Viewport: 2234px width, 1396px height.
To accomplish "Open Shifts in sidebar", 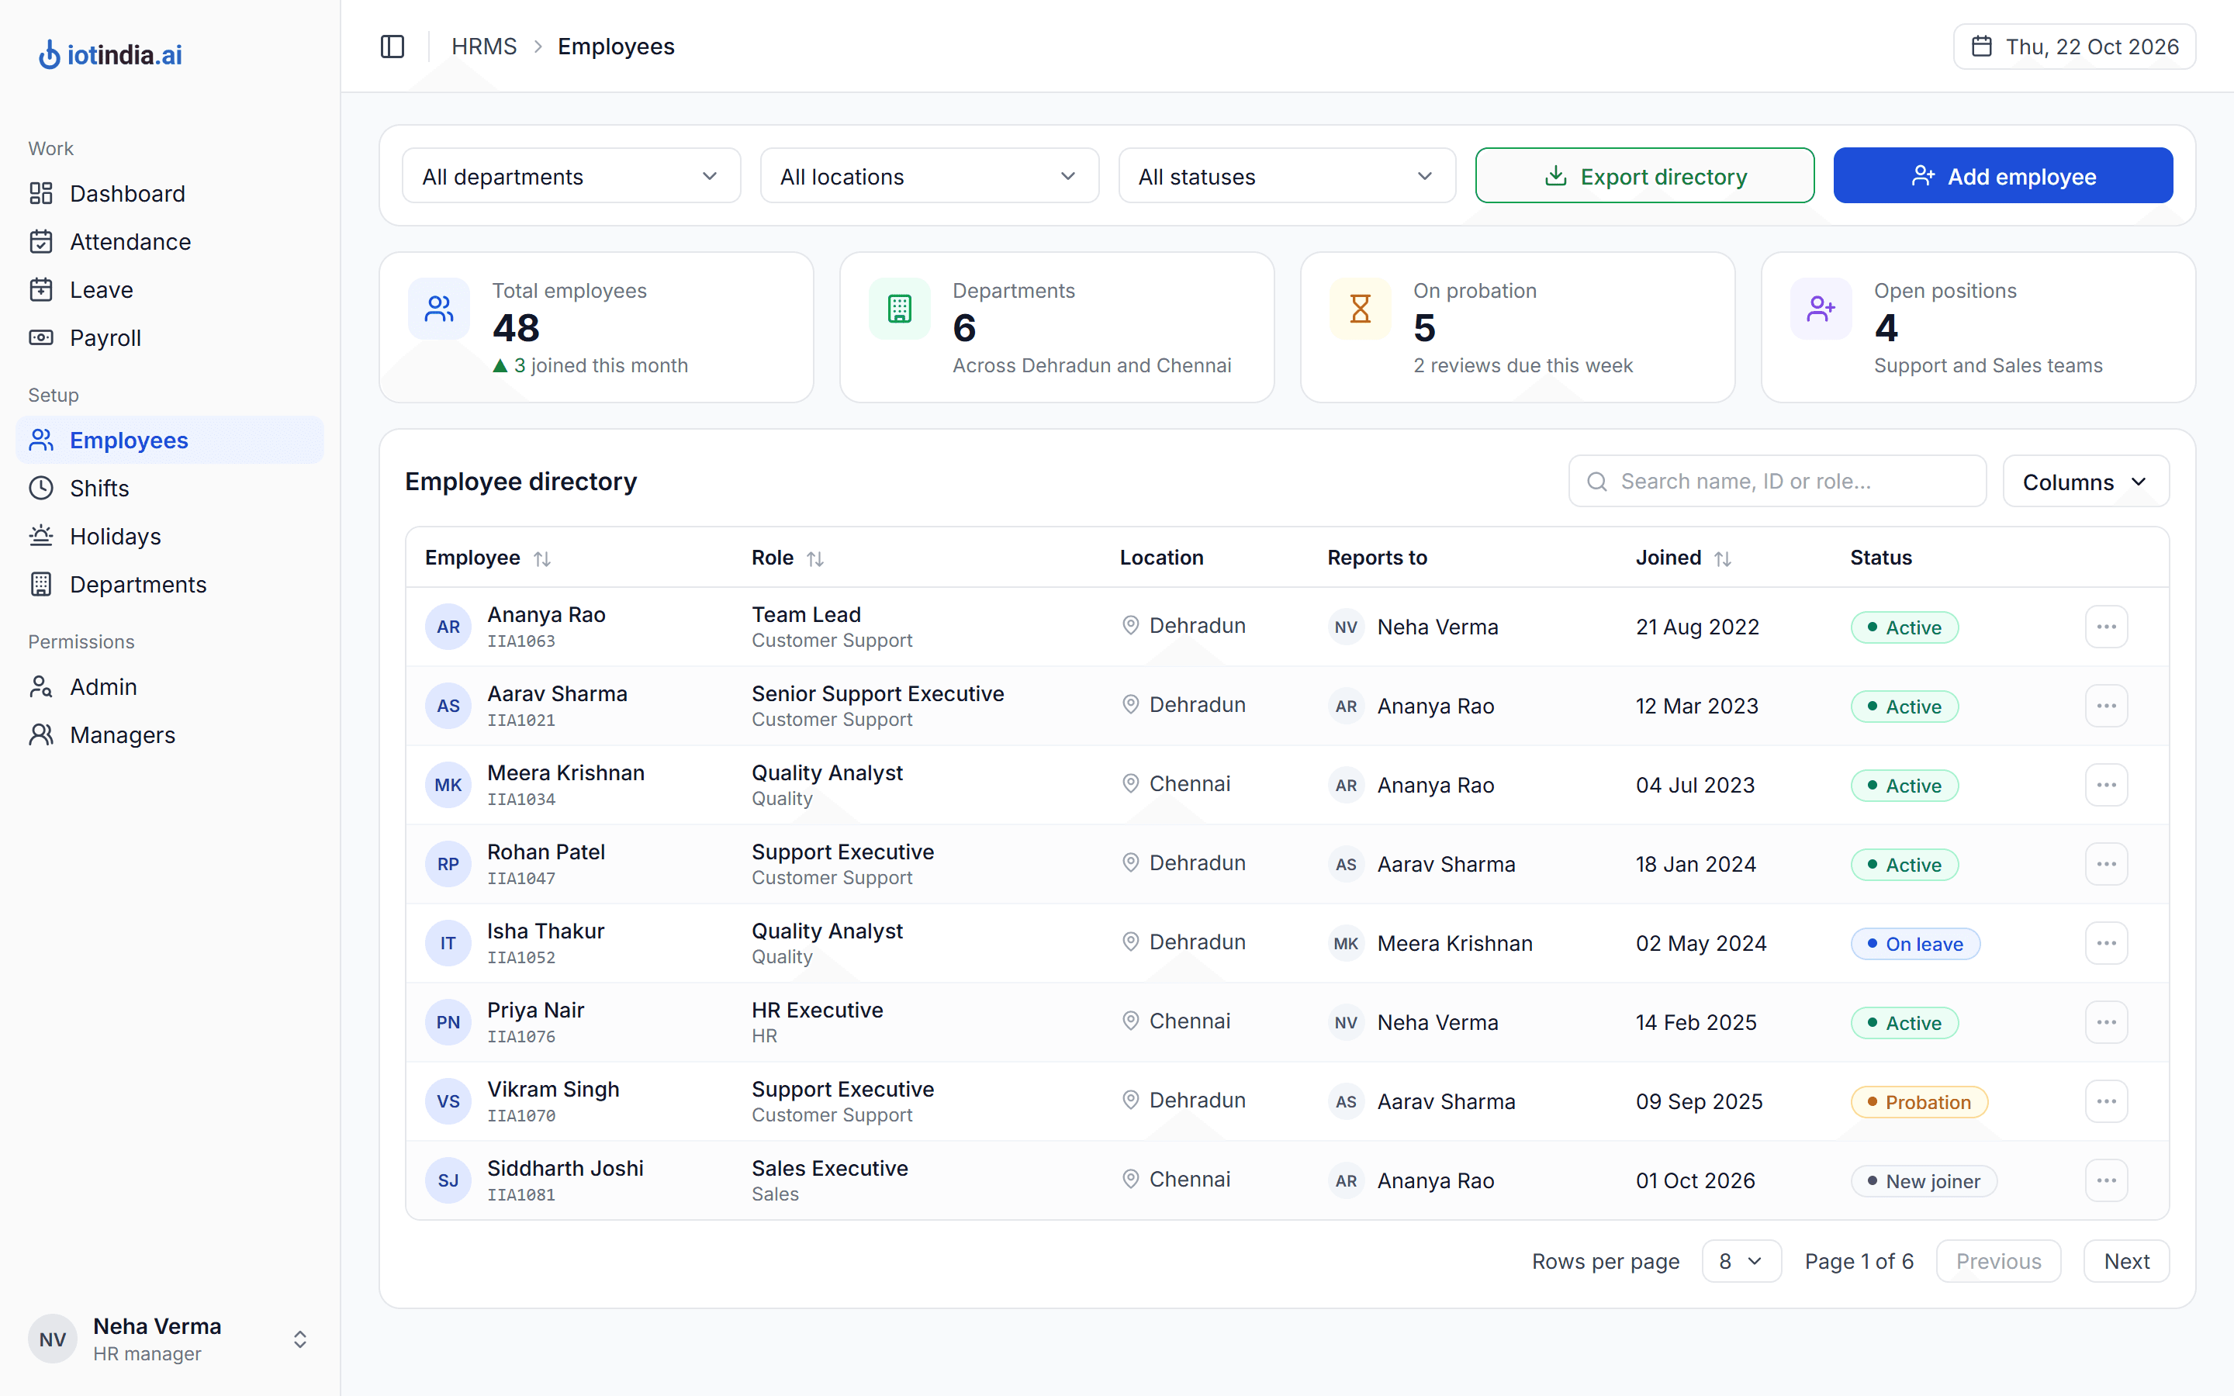I will [x=170, y=489].
